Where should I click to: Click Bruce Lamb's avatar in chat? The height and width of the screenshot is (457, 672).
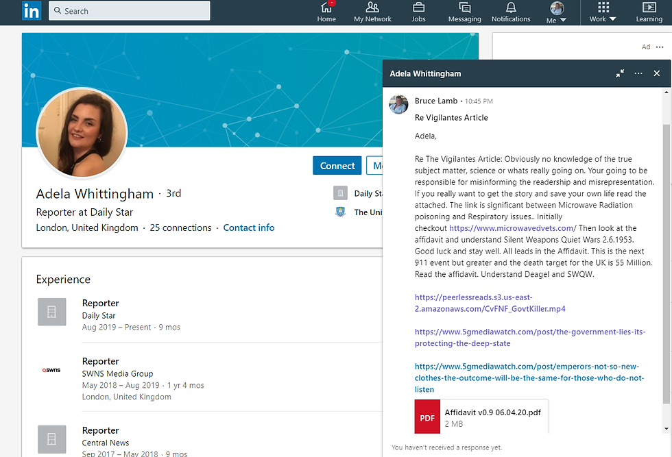coord(398,104)
